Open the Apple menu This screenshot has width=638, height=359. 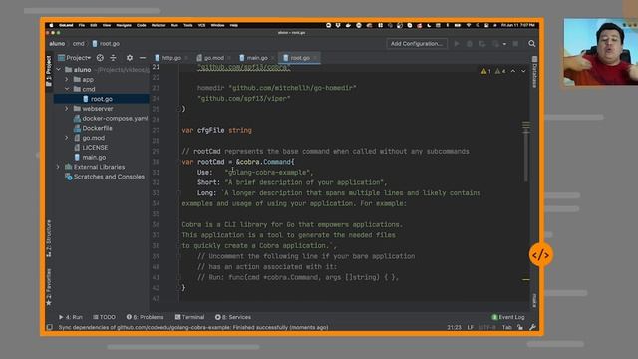51,25
